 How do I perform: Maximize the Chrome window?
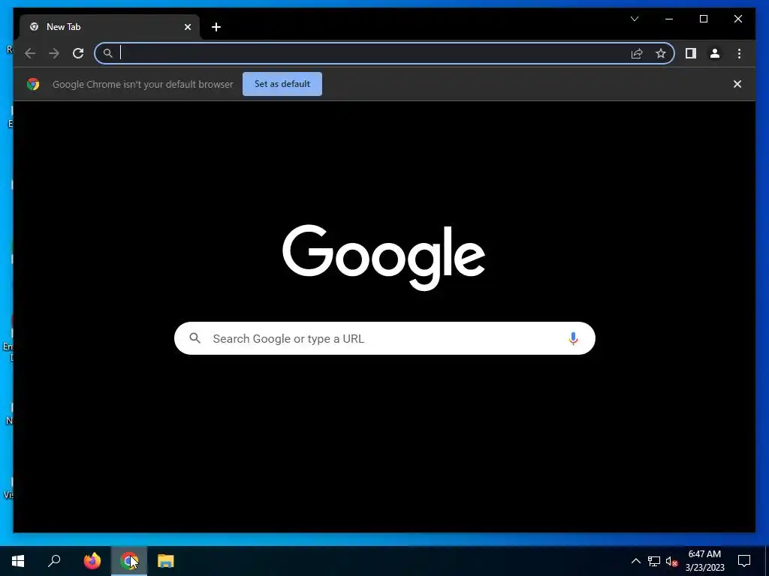(x=703, y=19)
